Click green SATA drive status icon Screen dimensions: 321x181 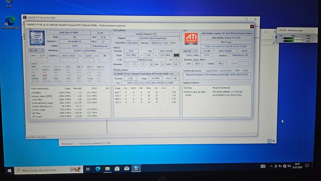tap(184, 92)
